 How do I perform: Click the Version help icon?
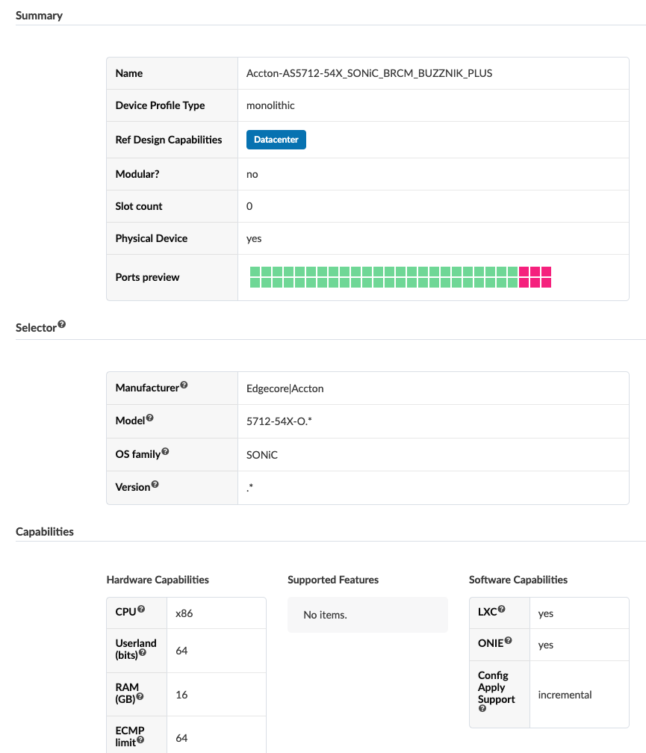tap(155, 484)
